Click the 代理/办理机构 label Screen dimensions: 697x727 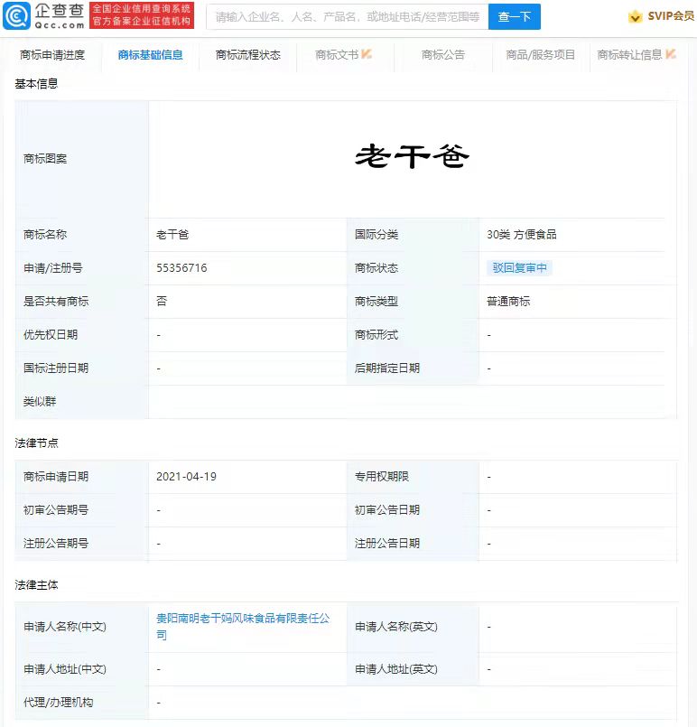(x=58, y=703)
